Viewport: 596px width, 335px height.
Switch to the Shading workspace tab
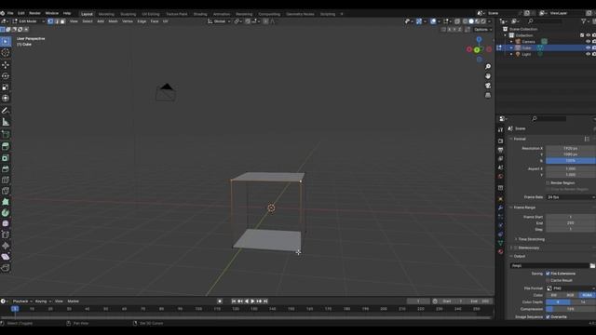[200, 14]
